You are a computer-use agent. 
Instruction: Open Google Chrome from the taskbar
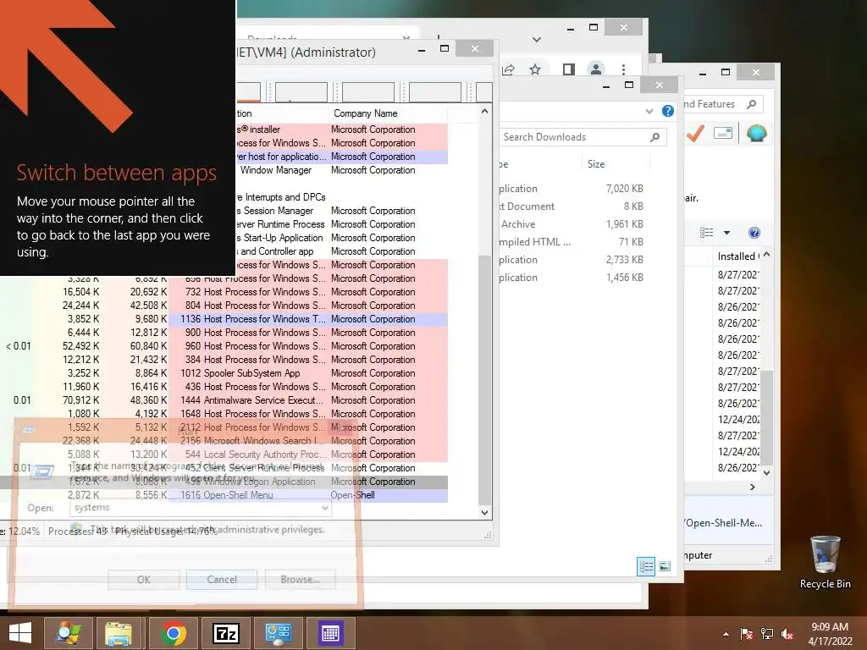[173, 633]
